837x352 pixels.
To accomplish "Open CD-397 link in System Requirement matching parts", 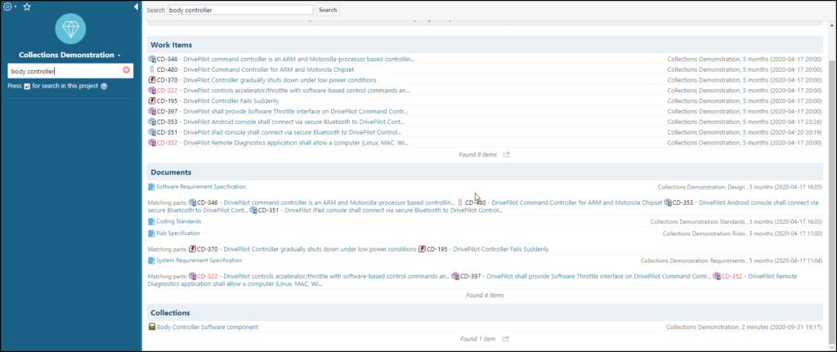I will 599,276.
